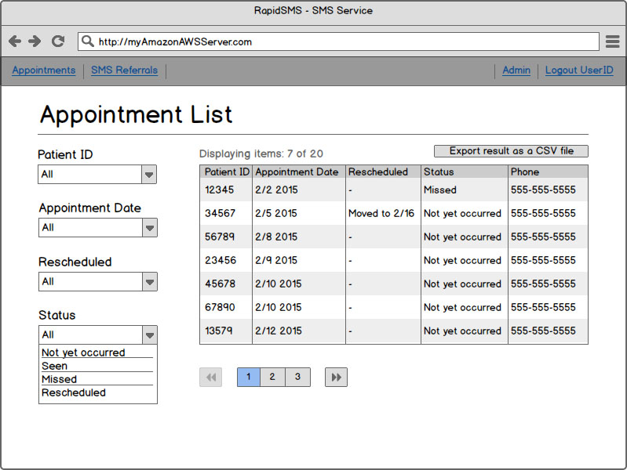Sort by Appointment Date column header
Viewport: 627px width, 470px height.
coord(298,172)
